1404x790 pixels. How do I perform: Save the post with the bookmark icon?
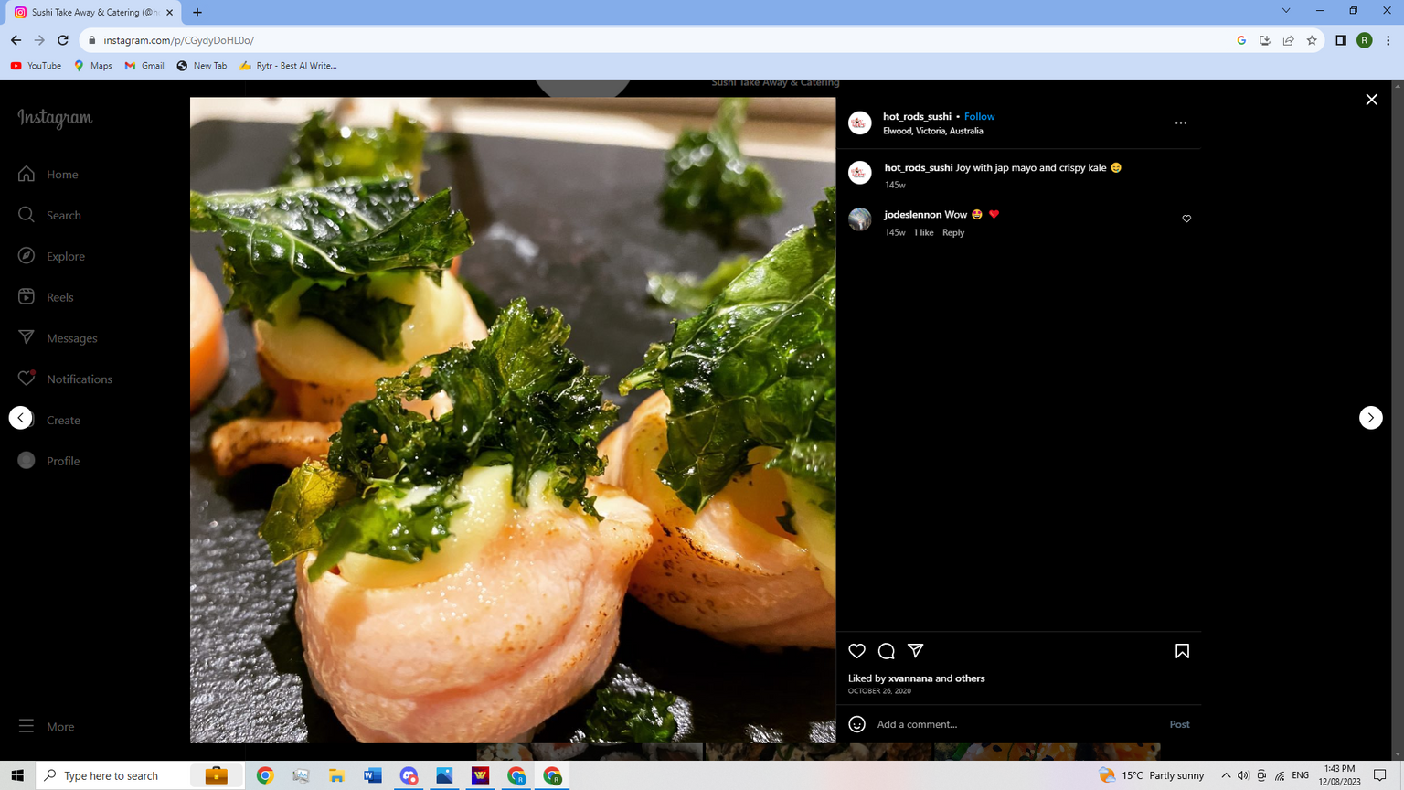pos(1182,651)
